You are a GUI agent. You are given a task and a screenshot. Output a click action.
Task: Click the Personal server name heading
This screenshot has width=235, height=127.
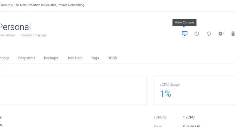pos(15,27)
